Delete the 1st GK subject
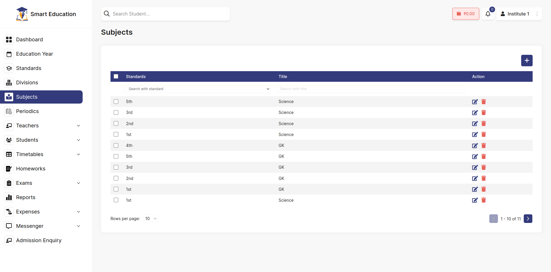This screenshot has height=272, width=551. [484, 189]
